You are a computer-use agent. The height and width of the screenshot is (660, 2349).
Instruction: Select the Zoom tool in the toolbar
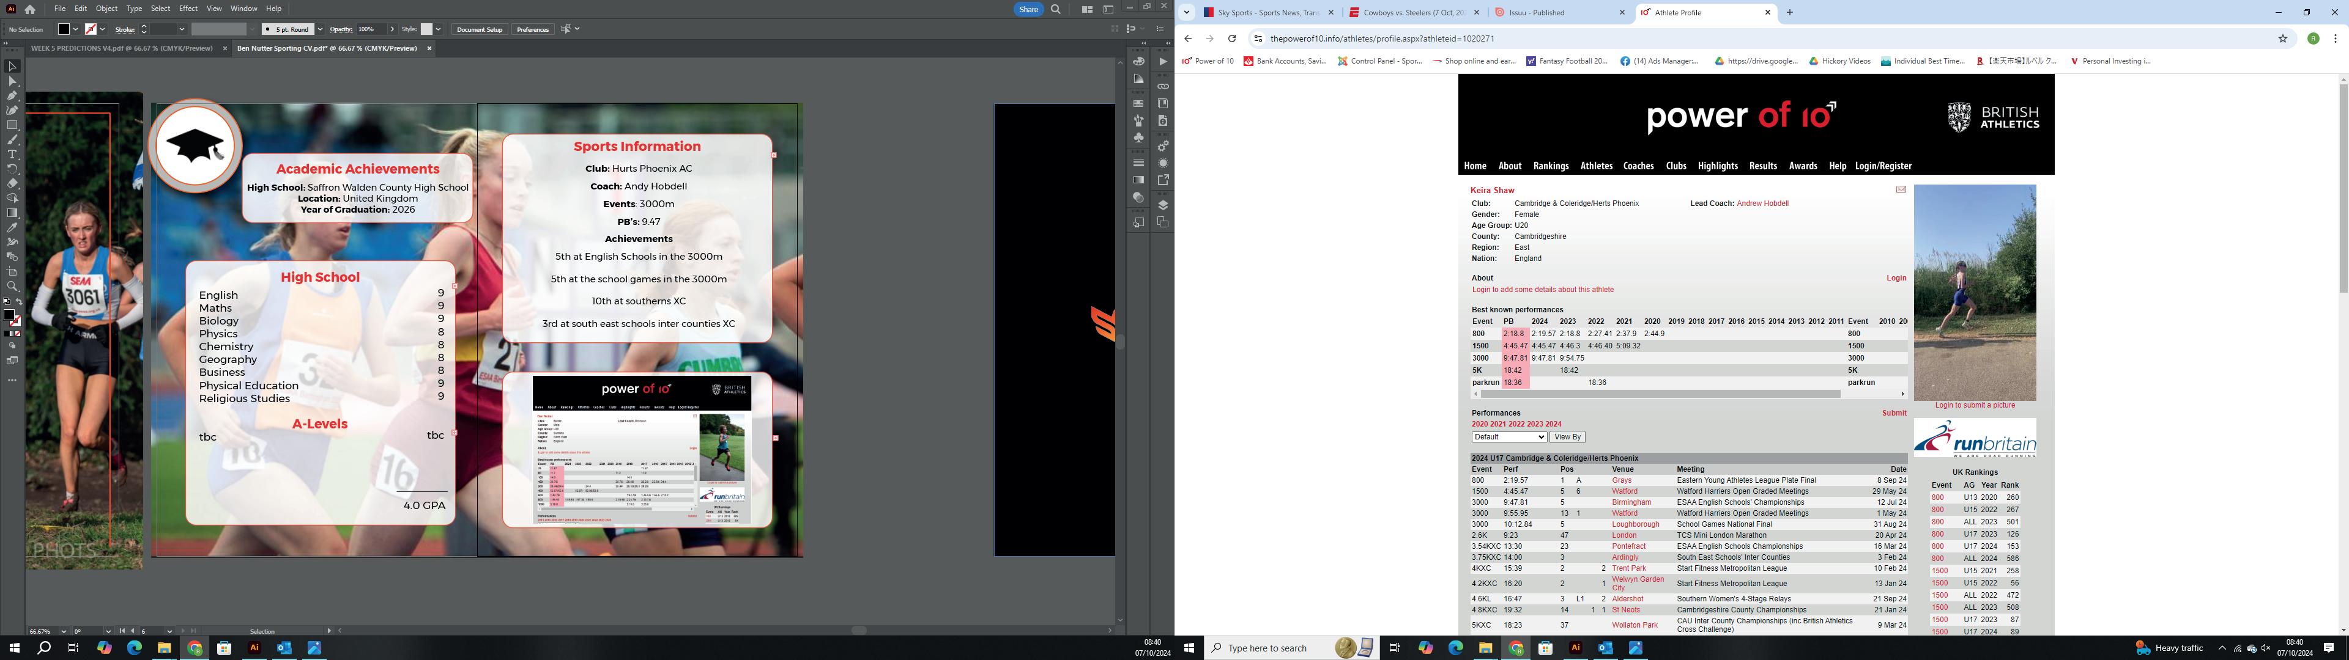(12, 286)
